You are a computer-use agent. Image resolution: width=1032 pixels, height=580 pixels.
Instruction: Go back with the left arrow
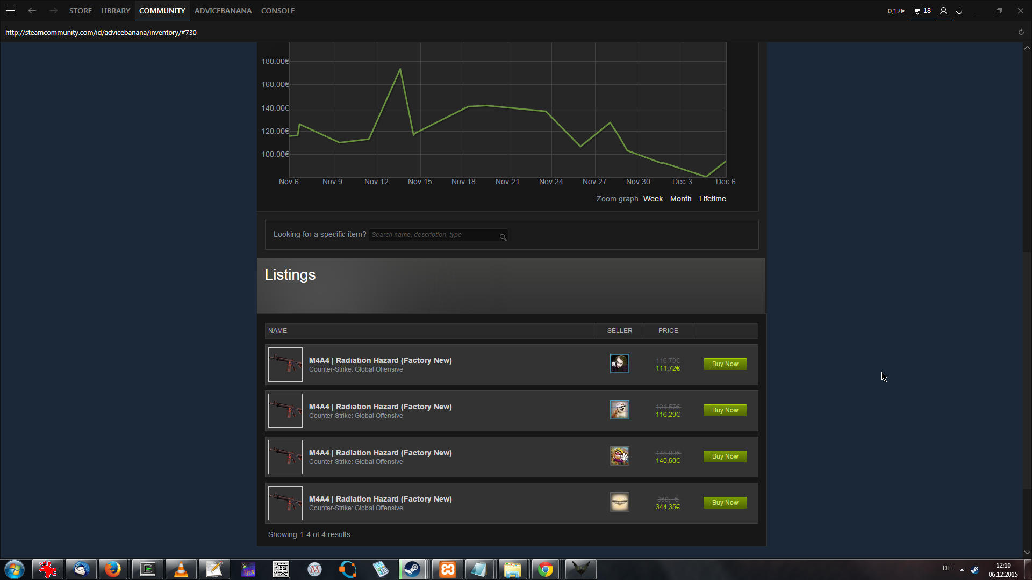(x=32, y=11)
